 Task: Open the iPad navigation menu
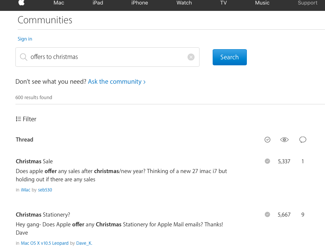98,3
